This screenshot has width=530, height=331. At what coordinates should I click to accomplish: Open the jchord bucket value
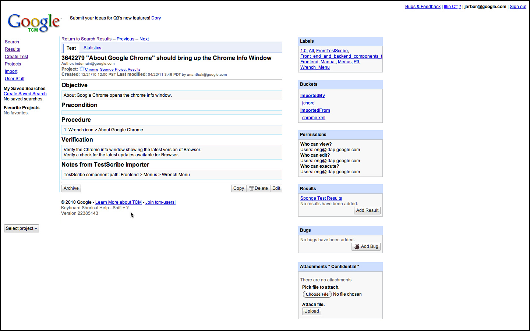click(308, 103)
